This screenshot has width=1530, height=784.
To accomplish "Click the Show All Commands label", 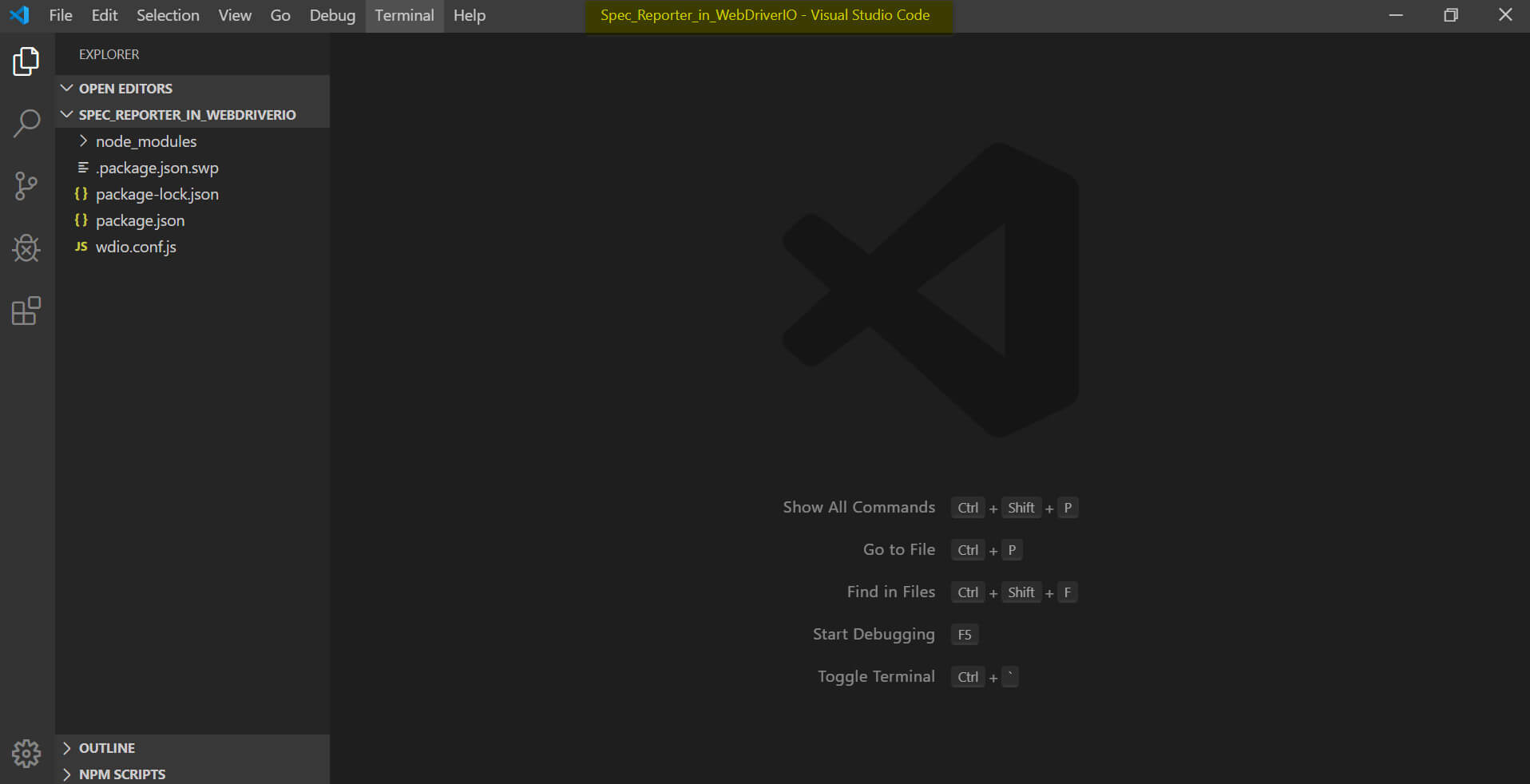I will (858, 507).
